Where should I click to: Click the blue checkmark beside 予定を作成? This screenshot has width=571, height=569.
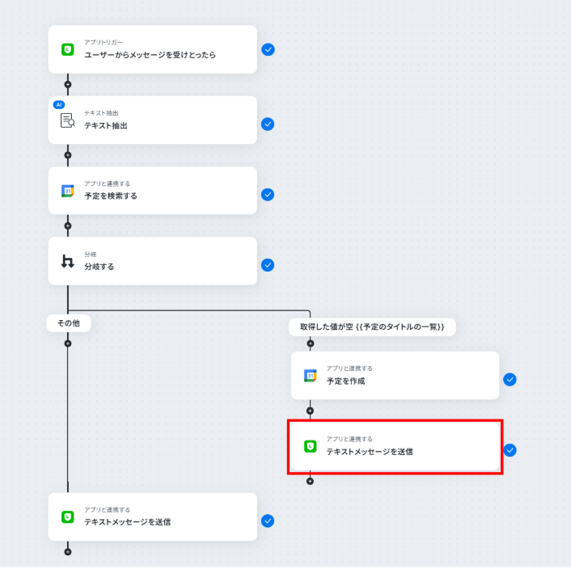[x=510, y=379]
